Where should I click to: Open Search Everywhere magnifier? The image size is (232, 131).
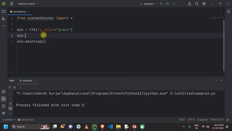click(x=196, y=4)
